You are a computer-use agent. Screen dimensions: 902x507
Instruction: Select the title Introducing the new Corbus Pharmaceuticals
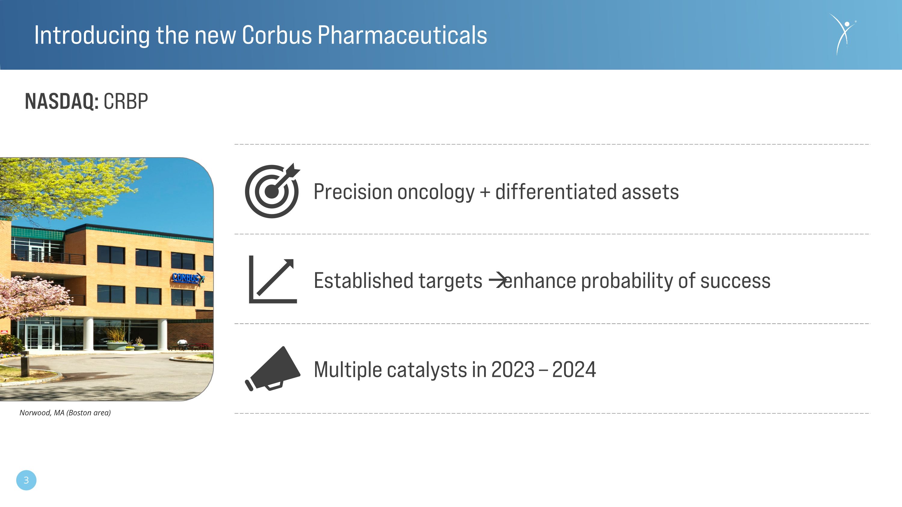click(x=260, y=35)
